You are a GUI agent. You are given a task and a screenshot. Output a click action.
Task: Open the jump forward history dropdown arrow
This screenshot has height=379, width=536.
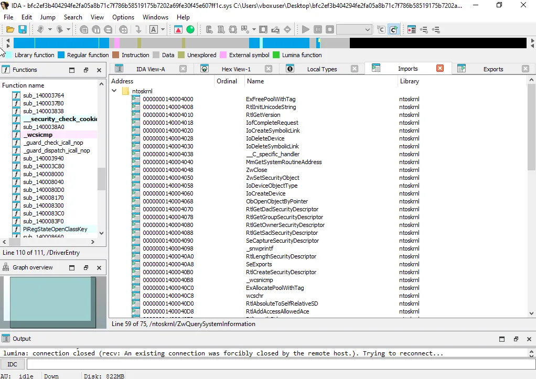pos(68,30)
